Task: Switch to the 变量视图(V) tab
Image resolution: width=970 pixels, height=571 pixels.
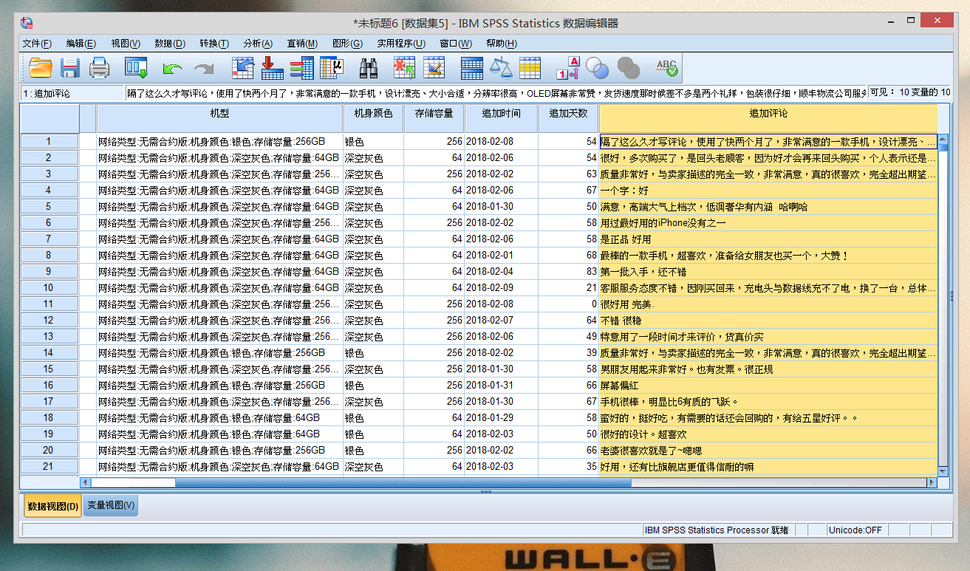Action: click(111, 505)
